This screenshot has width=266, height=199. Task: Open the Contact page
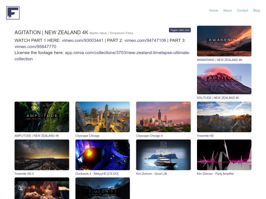point(242,10)
